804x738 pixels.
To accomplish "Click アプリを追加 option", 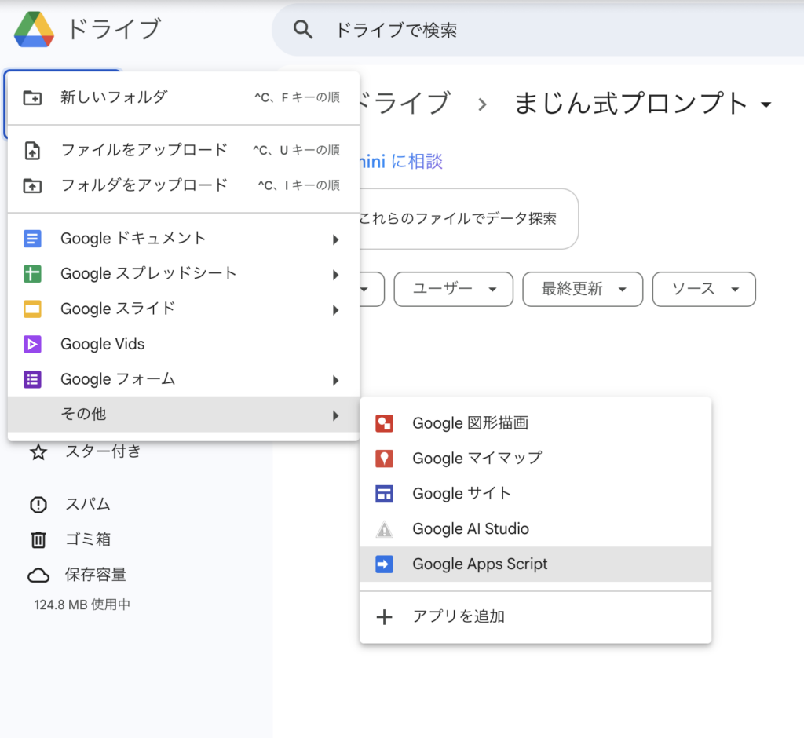I will coord(459,617).
